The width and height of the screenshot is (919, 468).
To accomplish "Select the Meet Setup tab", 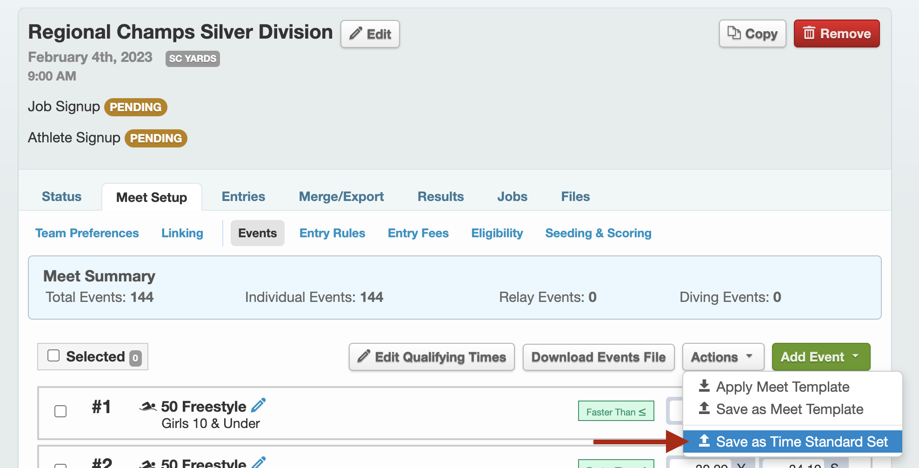I will tap(152, 197).
